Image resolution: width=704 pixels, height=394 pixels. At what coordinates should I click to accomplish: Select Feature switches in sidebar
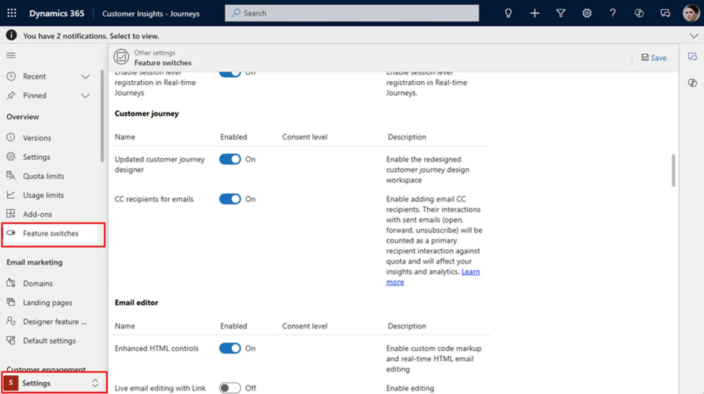pos(51,233)
